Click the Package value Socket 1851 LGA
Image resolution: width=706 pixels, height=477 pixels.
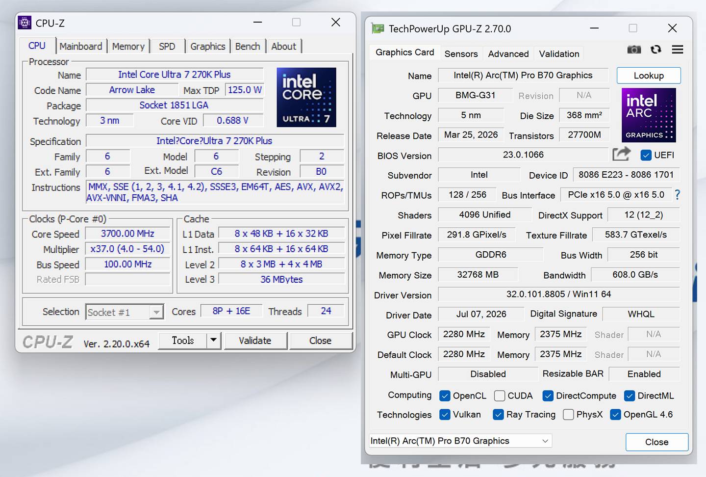174,105
